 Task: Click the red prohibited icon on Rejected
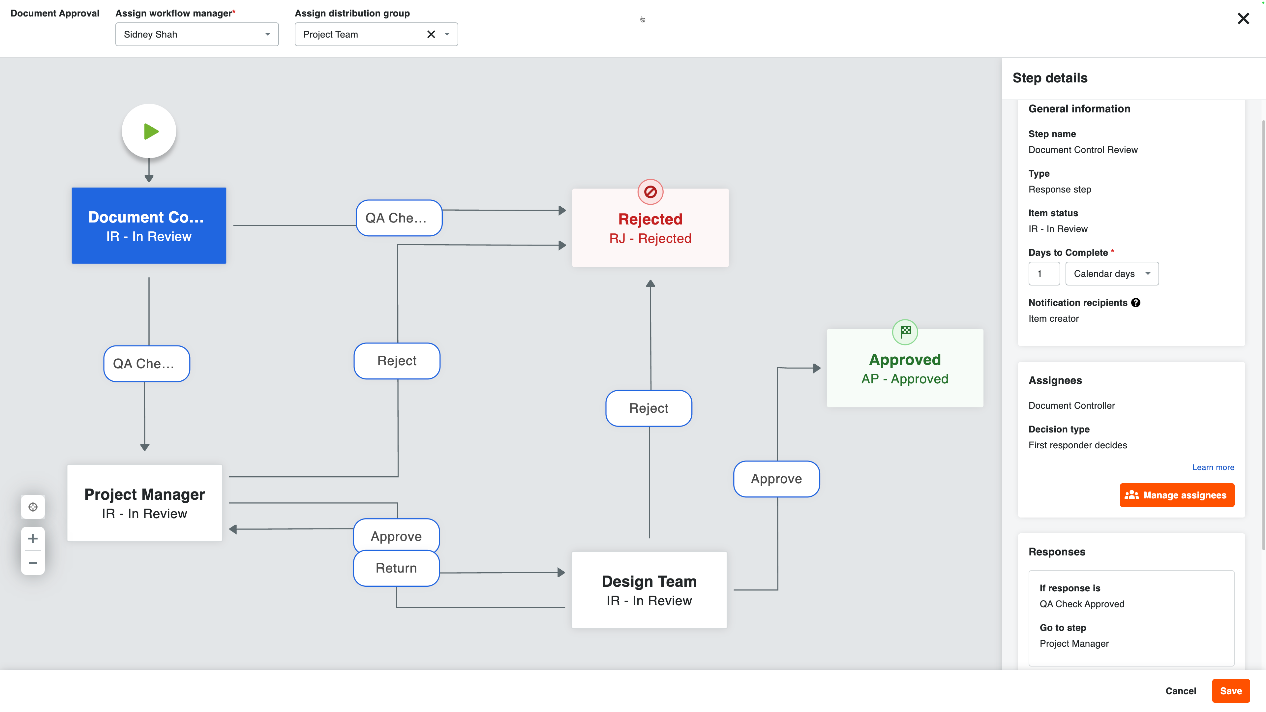(650, 192)
